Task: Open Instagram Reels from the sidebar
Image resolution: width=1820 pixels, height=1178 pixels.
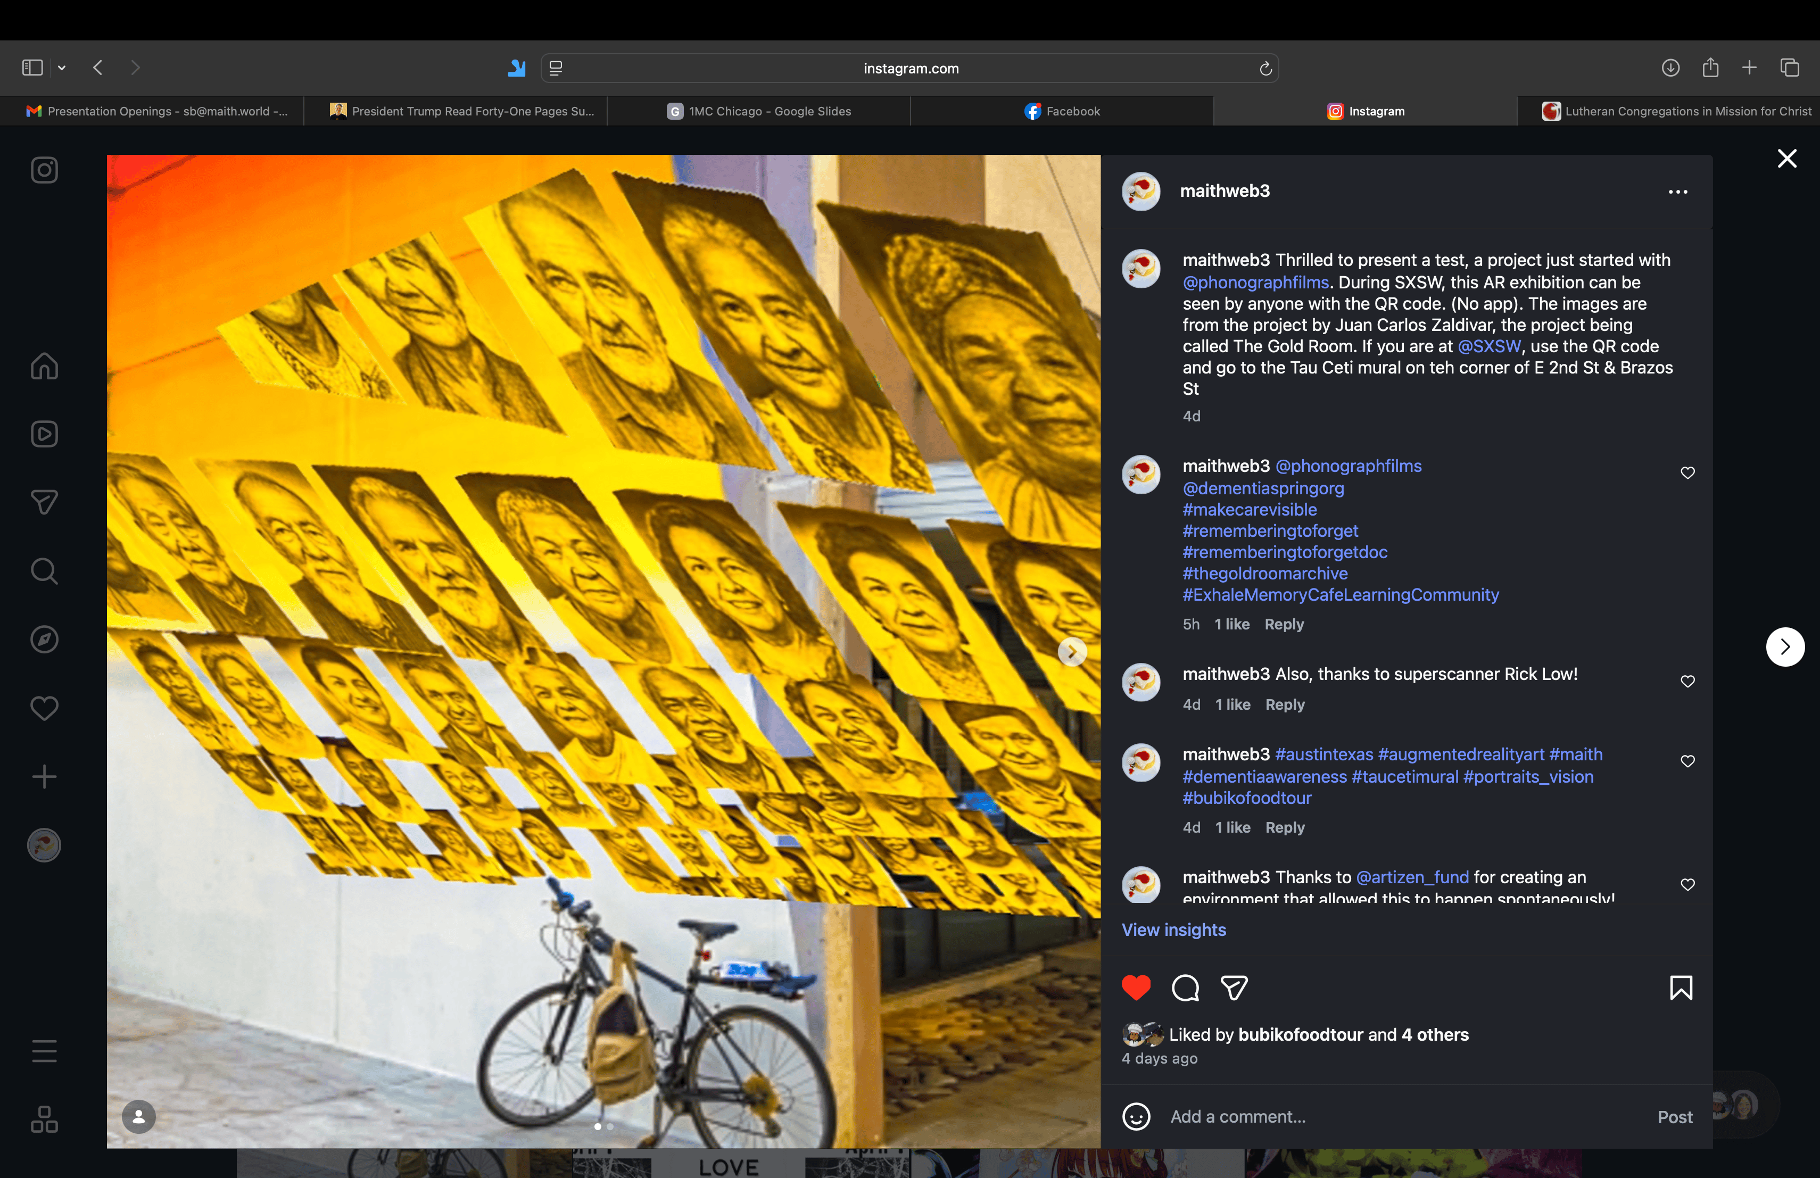Action: coord(44,434)
